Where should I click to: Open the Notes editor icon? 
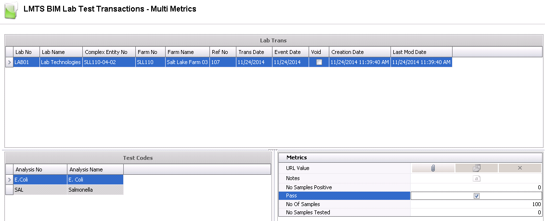[477, 178]
